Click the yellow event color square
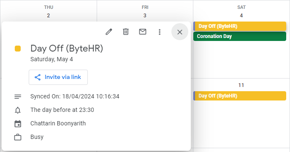 pos(18,49)
